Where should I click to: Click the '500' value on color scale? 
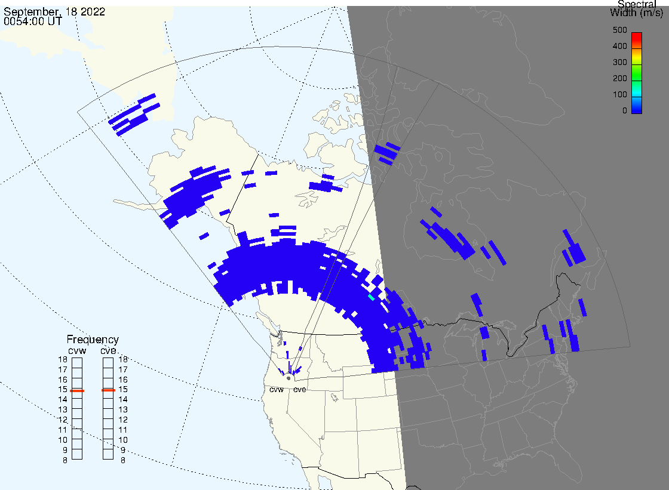click(x=619, y=30)
